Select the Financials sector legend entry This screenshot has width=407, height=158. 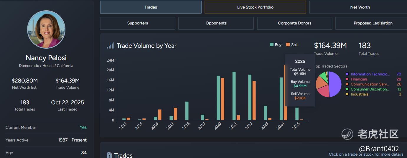coord(359,79)
